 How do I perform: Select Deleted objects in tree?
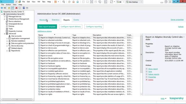click(17, 48)
